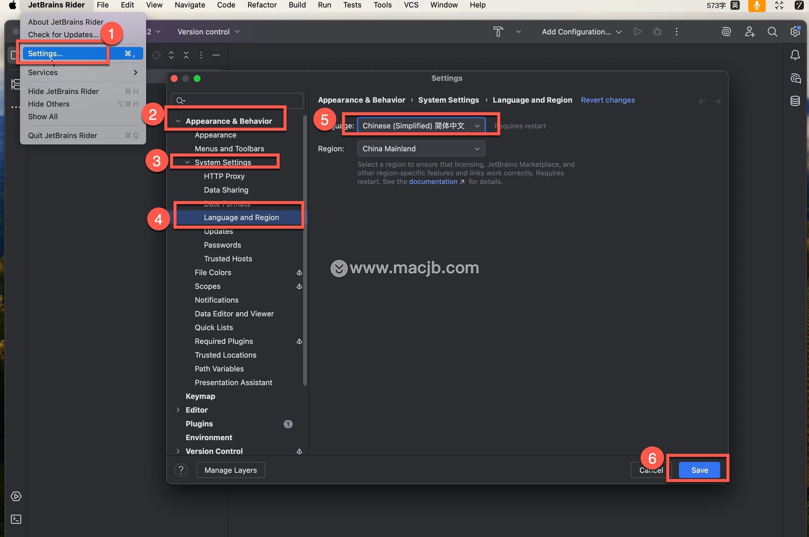The image size is (809, 537).
Task: Open the IDE settings gear icon
Action: 795,32
